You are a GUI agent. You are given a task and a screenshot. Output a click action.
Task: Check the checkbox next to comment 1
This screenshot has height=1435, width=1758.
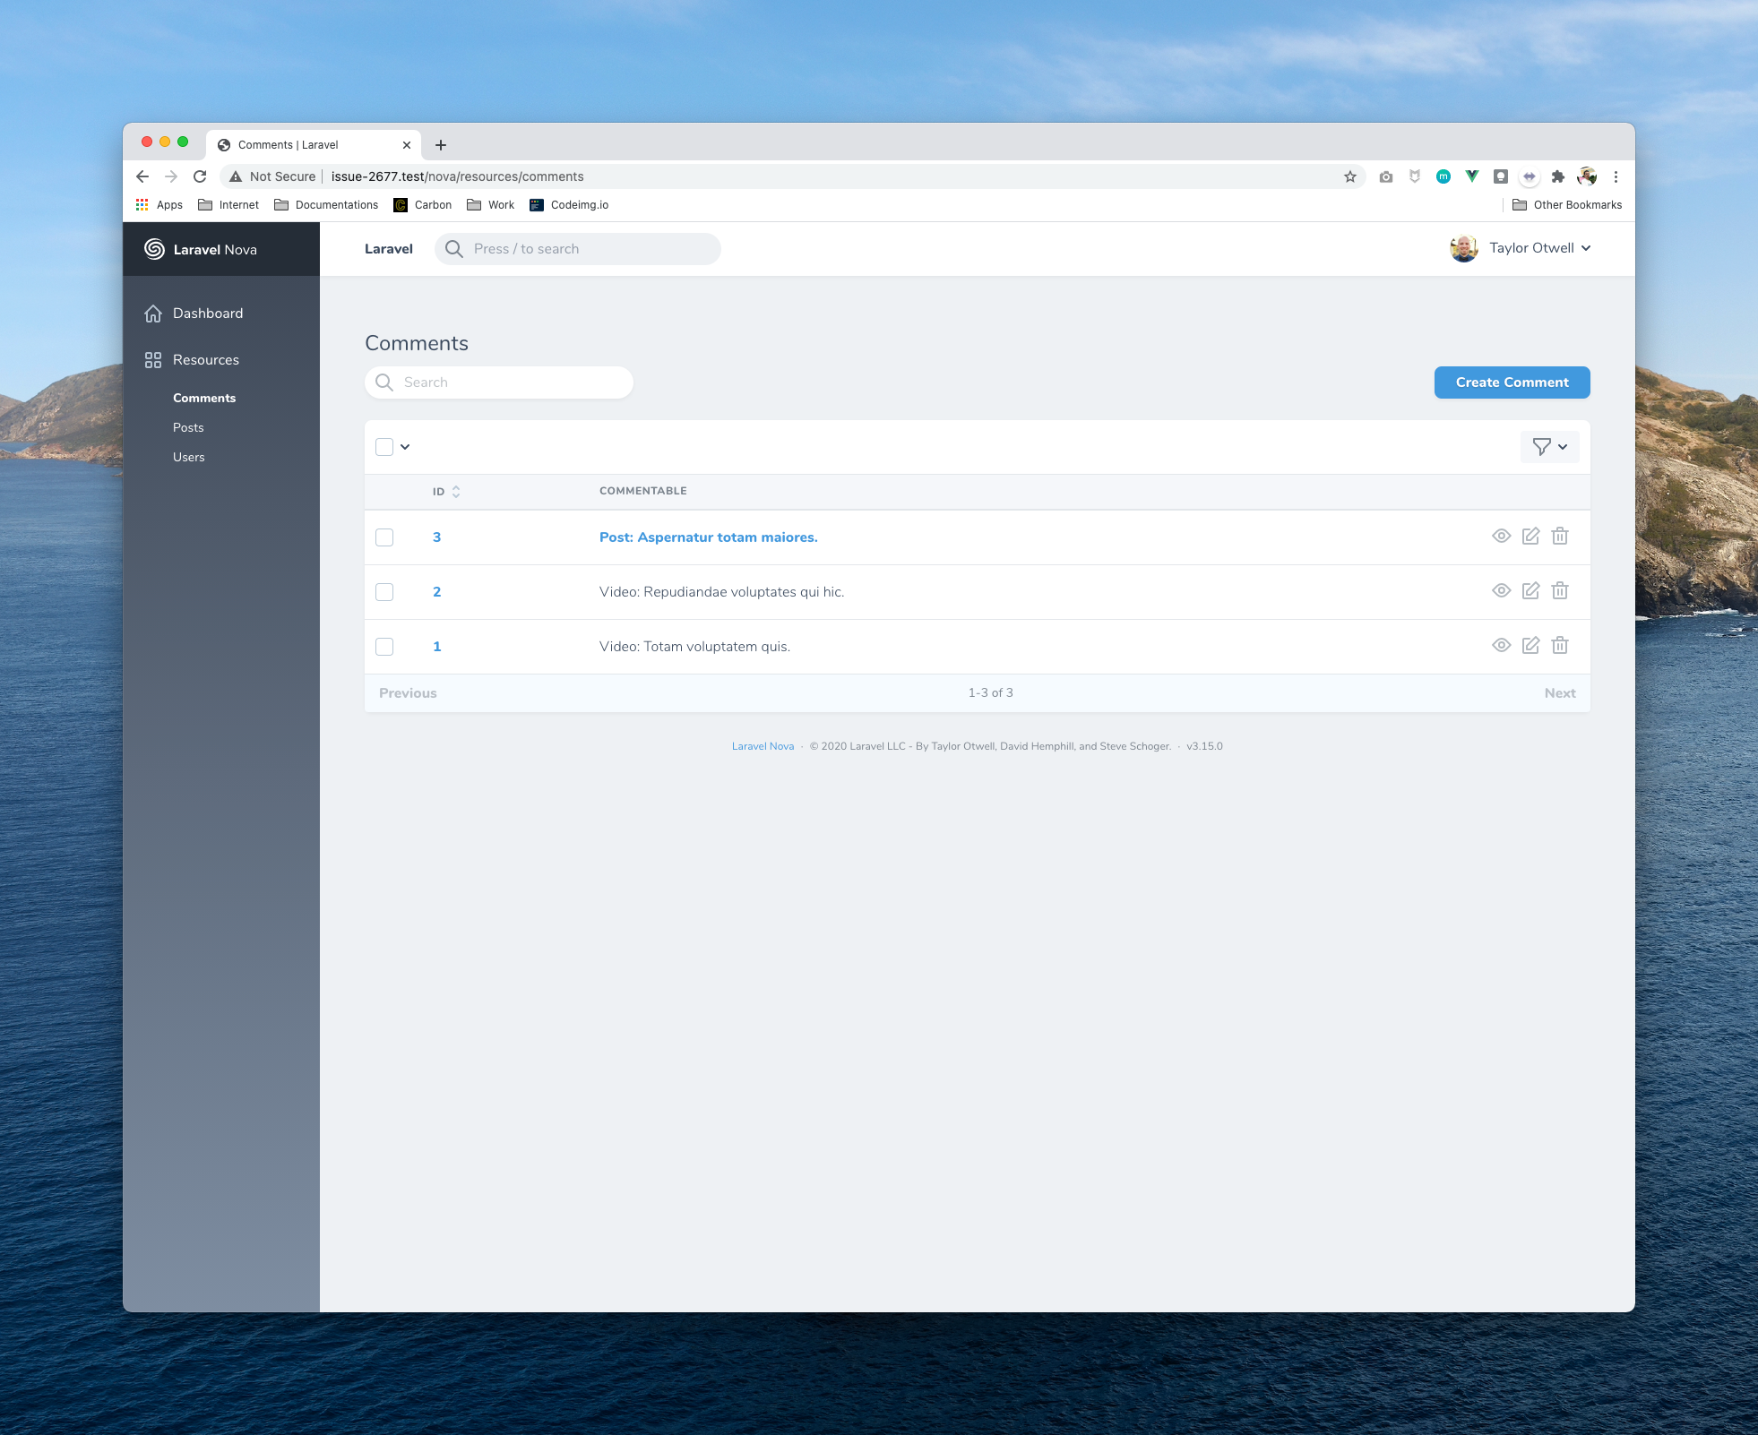point(384,646)
